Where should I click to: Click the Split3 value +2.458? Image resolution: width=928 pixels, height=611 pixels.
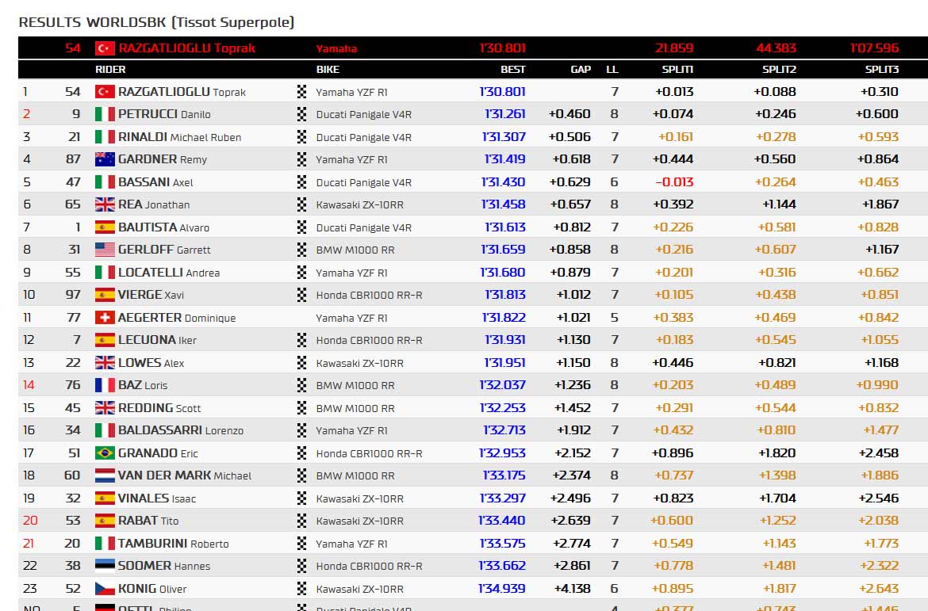(x=879, y=453)
